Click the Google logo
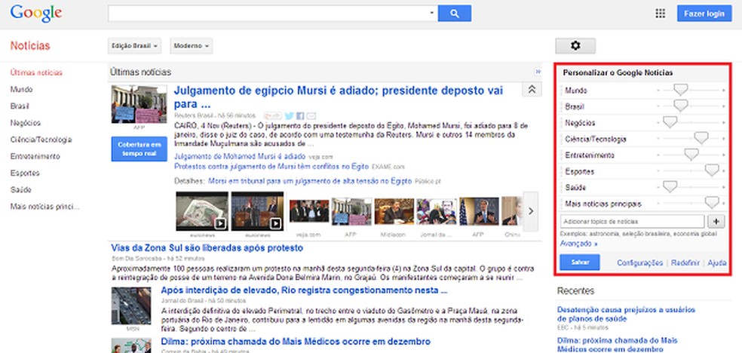742x353 pixels. tap(36, 14)
